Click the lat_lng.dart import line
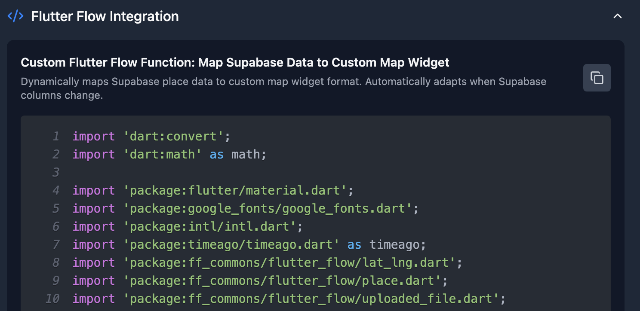This screenshot has width=640, height=311. [267, 263]
